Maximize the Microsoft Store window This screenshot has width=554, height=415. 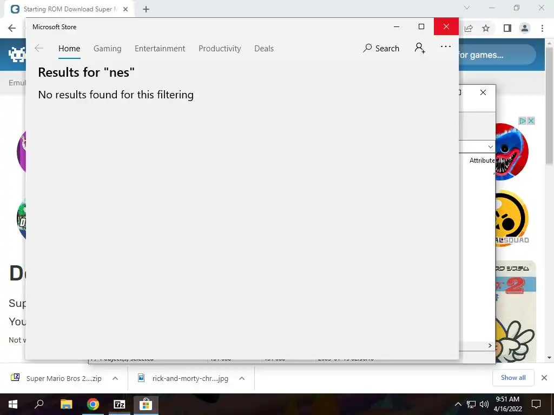pos(421,26)
